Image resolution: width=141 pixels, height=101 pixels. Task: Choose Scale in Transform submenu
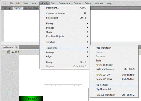click(114, 60)
